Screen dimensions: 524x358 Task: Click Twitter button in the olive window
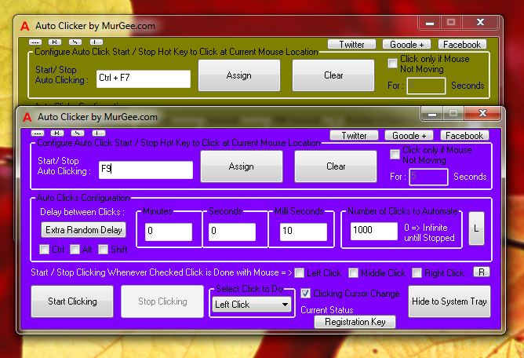pos(352,45)
